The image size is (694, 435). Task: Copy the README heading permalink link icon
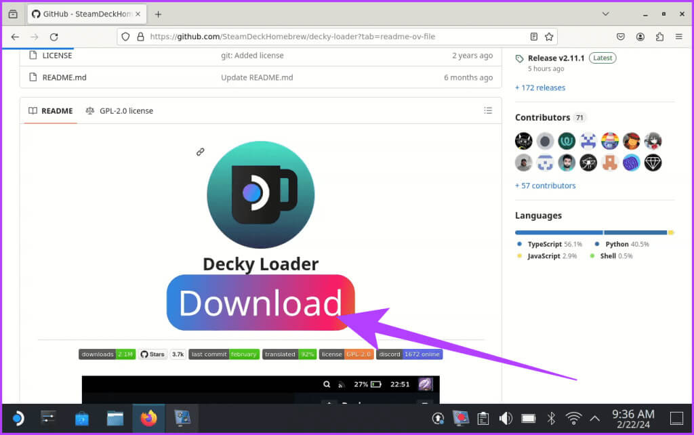[201, 152]
